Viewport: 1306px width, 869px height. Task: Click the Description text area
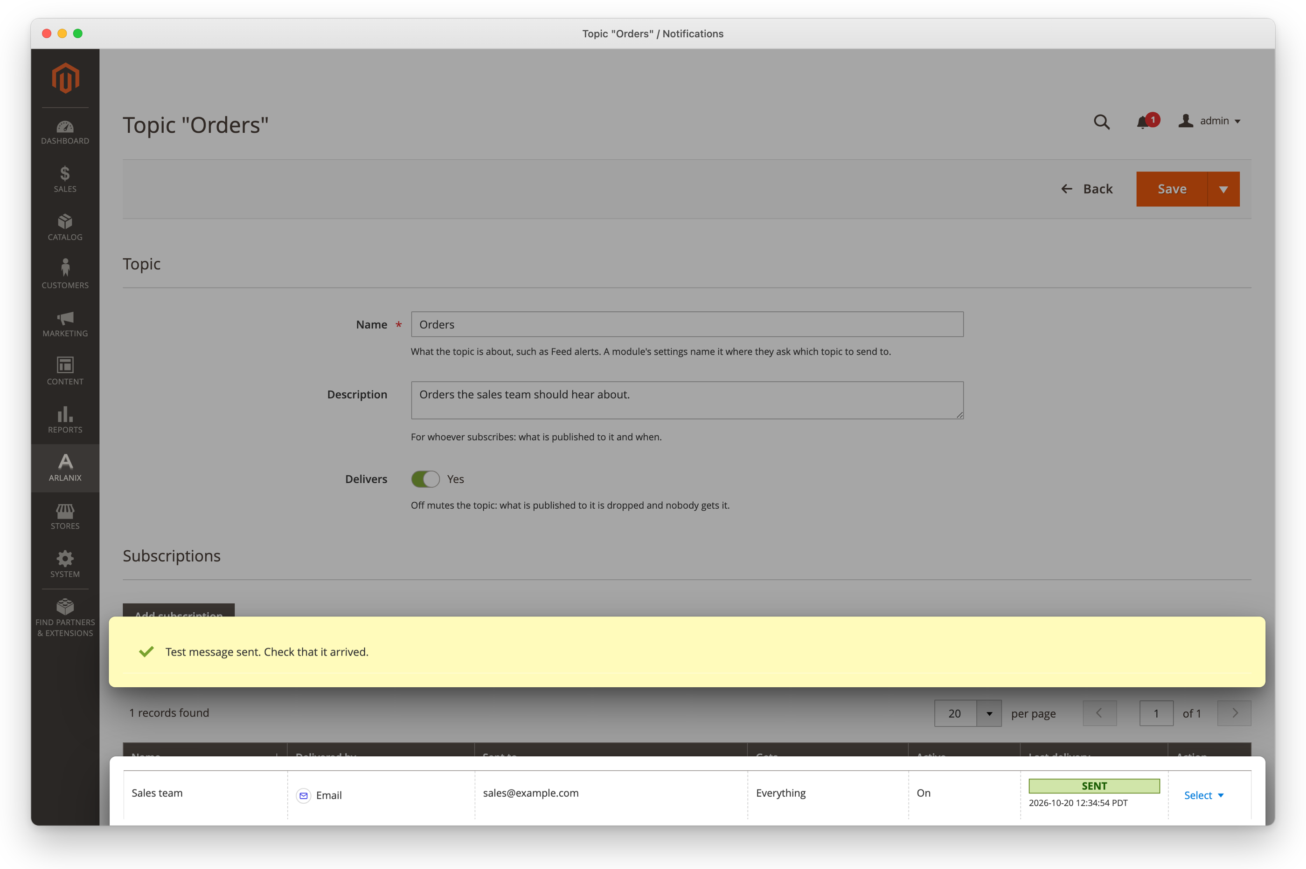tap(687, 400)
